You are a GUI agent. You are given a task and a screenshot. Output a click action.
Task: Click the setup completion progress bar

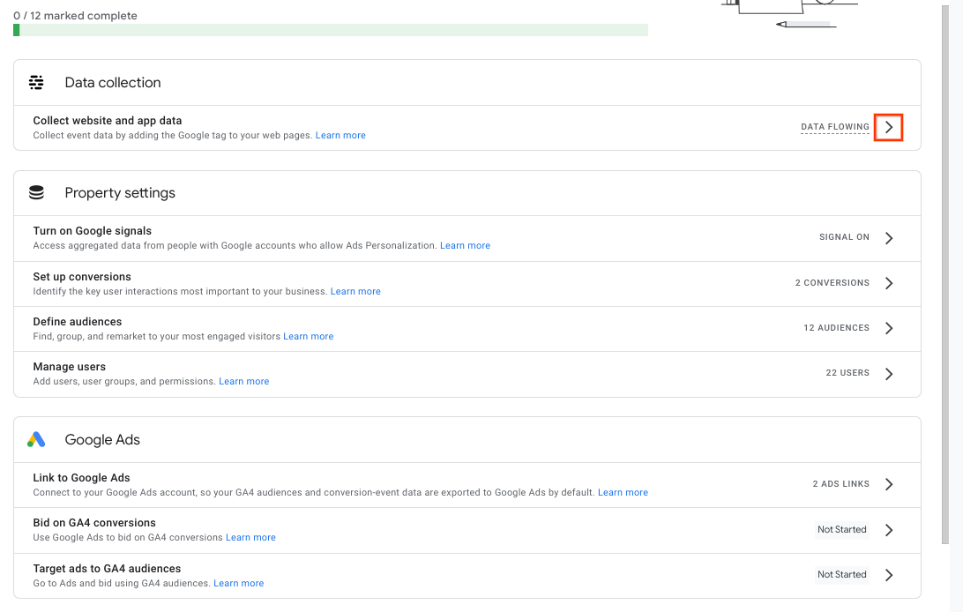tap(331, 30)
